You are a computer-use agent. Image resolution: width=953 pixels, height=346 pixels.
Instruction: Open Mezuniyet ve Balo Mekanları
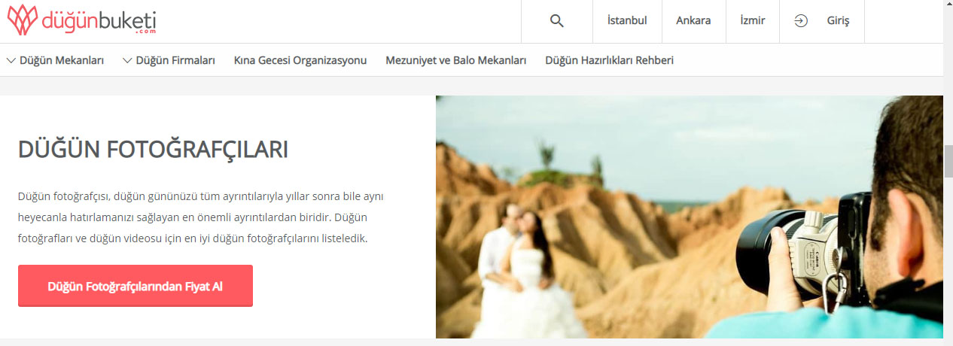pos(455,60)
